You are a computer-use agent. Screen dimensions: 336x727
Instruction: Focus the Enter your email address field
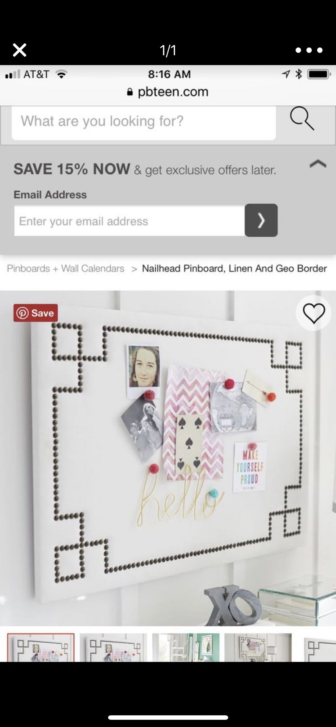tap(130, 221)
